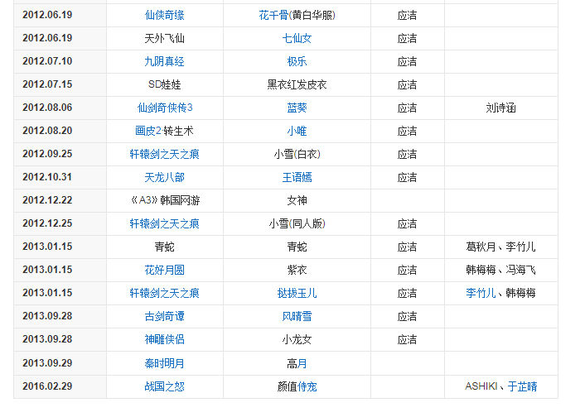Open the 战国之怒 link
This screenshot has height=417, width=585.
click(164, 386)
